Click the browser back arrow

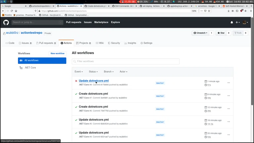(3, 11)
